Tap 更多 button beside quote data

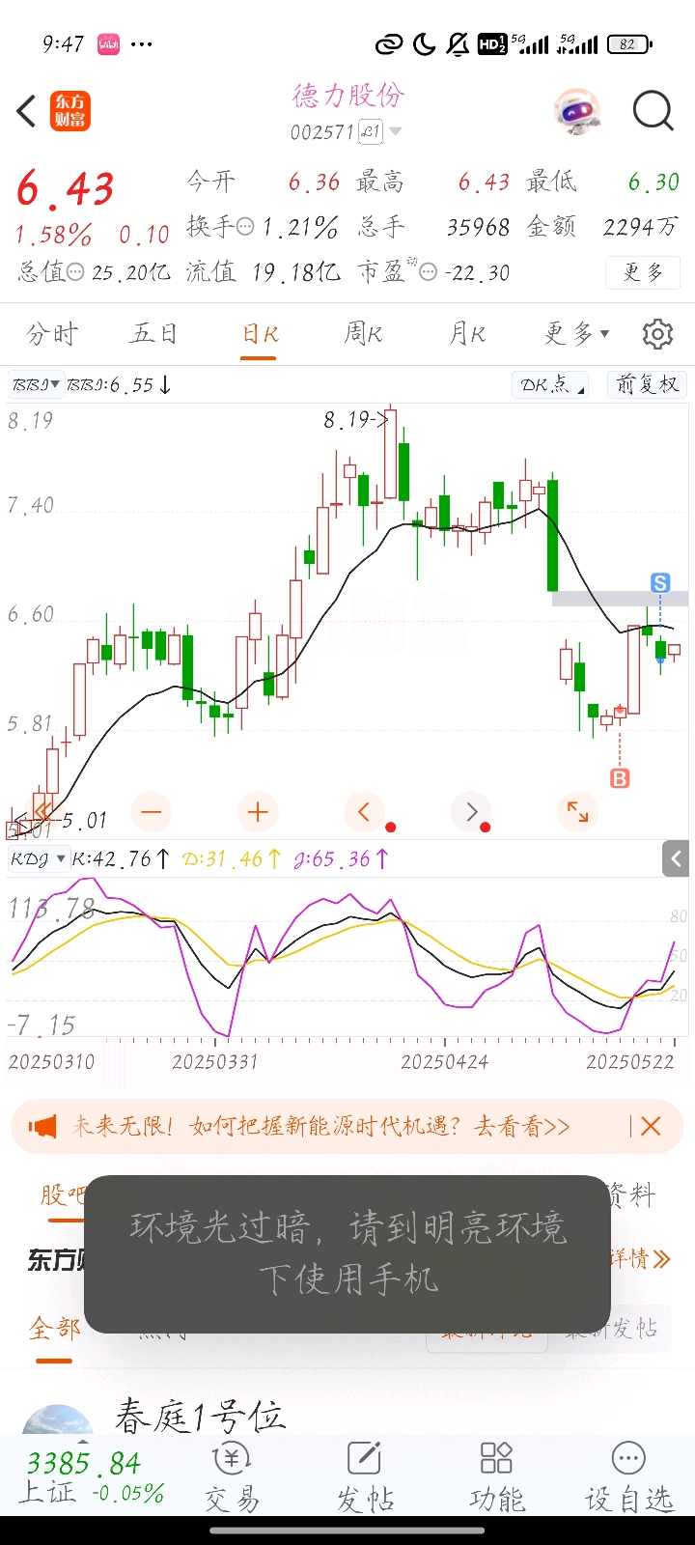tap(644, 272)
